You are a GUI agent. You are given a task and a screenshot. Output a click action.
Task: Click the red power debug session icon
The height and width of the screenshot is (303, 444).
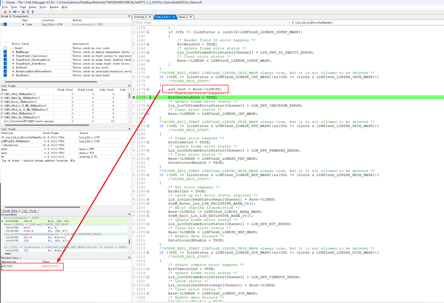tap(5, 12)
